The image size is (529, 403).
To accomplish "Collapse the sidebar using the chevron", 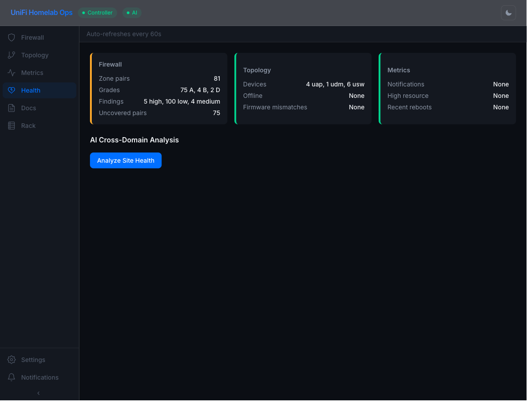I will click(38, 393).
